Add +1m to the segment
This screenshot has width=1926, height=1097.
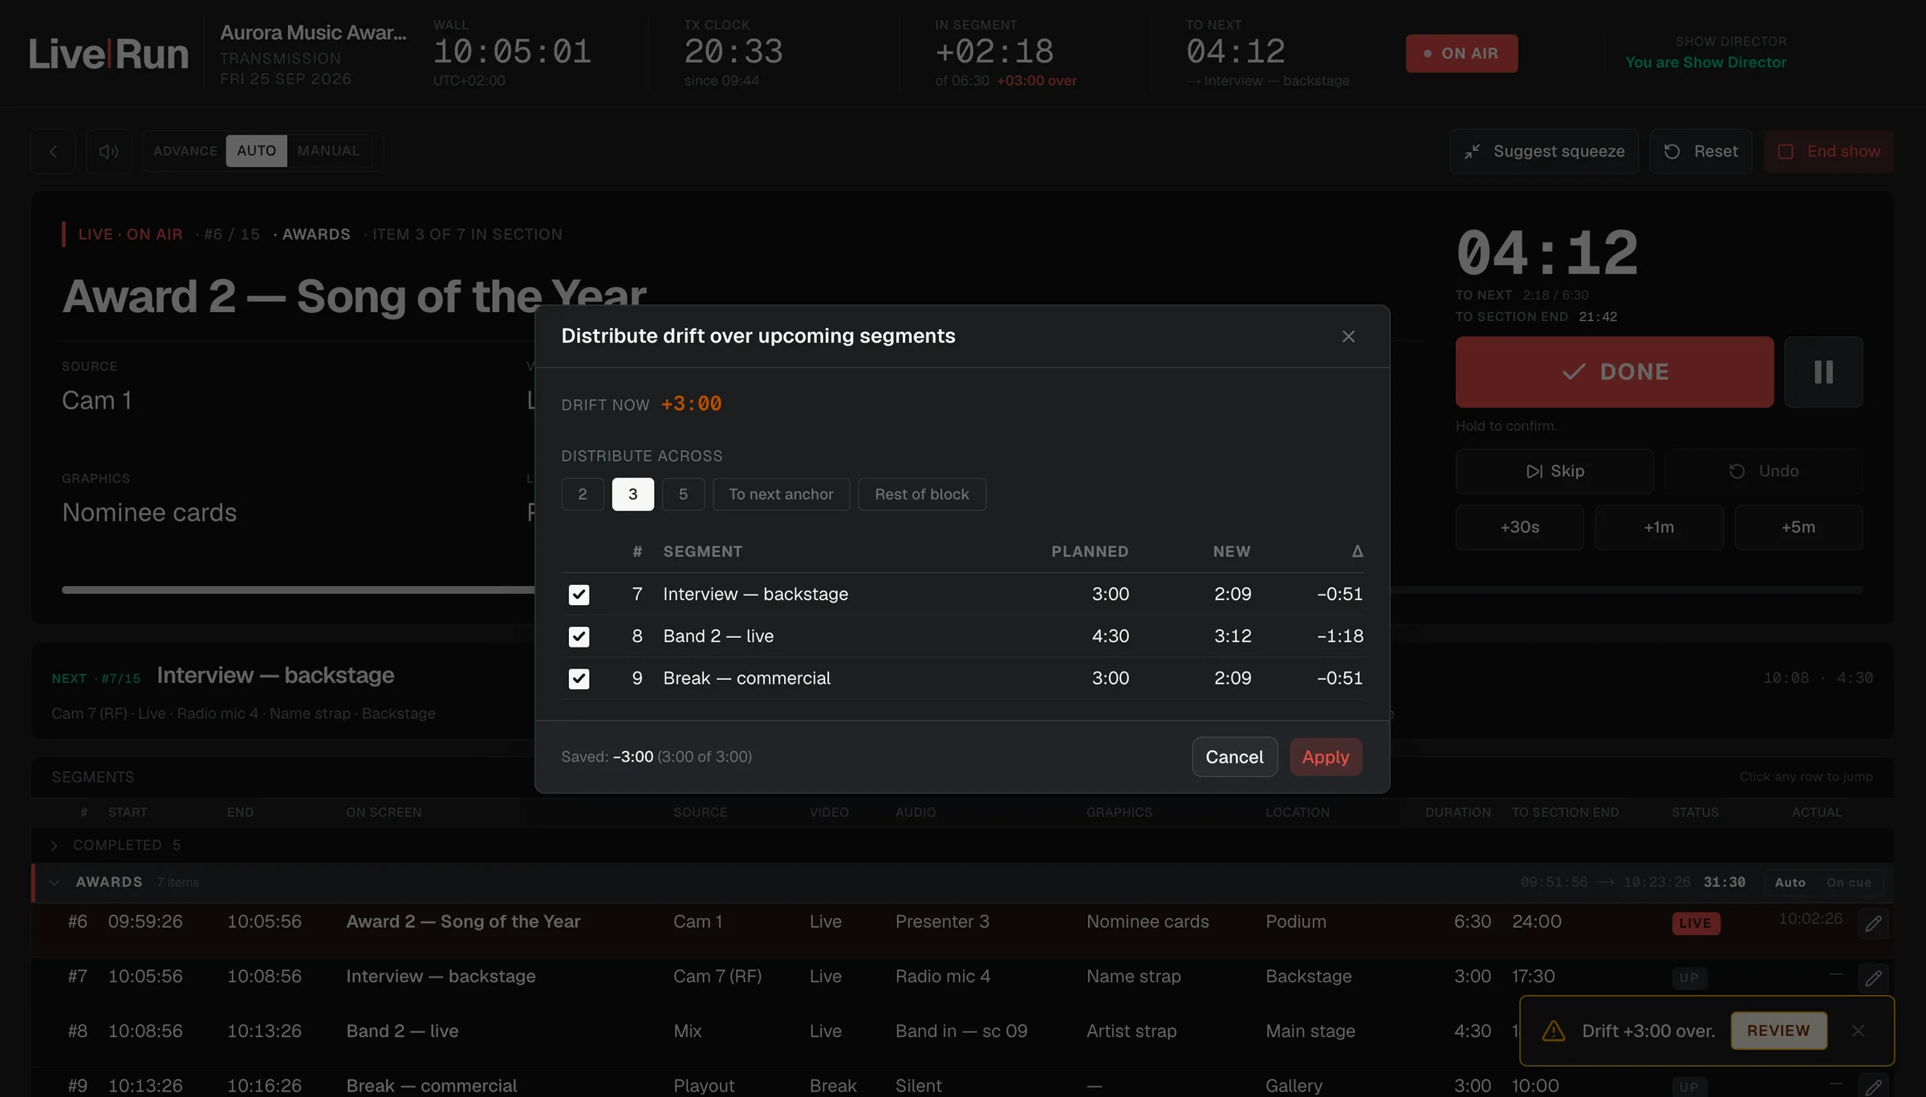point(1659,527)
